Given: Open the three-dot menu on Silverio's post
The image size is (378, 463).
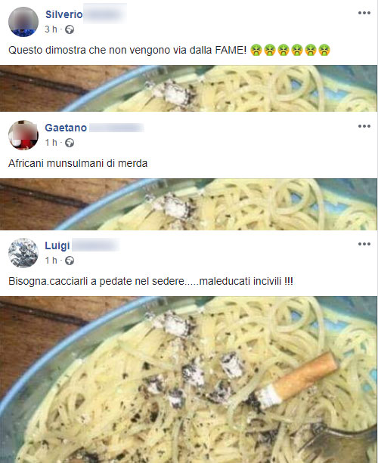Looking at the screenshot, I should [x=364, y=13].
